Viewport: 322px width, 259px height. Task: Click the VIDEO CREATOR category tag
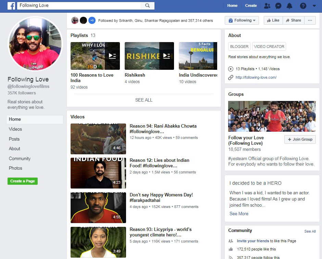[x=269, y=47]
